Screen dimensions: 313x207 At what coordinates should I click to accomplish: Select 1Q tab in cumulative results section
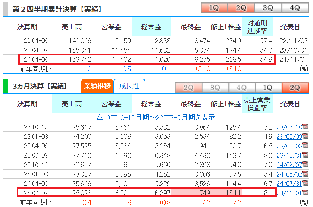click(x=214, y=8)
